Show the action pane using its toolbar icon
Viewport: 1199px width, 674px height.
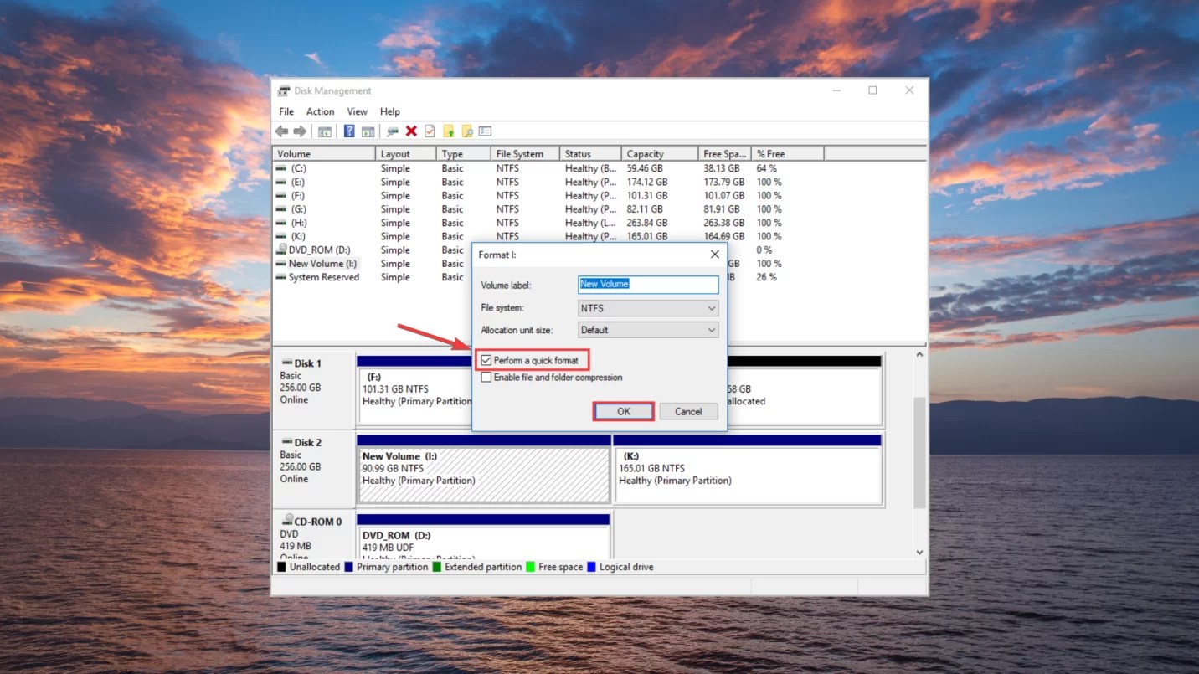click(369, 131)
